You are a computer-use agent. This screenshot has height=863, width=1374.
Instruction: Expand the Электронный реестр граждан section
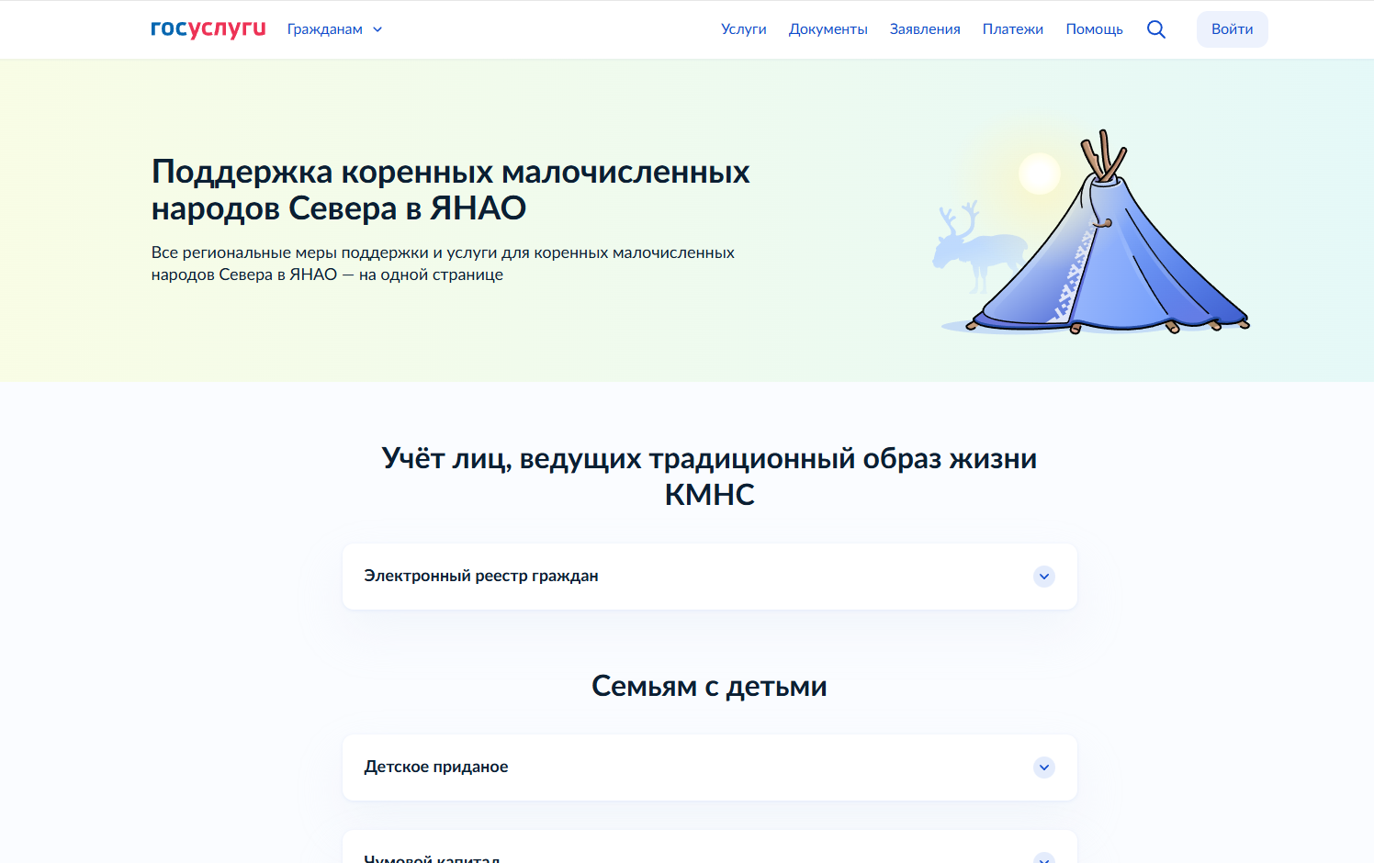(480, 577)
